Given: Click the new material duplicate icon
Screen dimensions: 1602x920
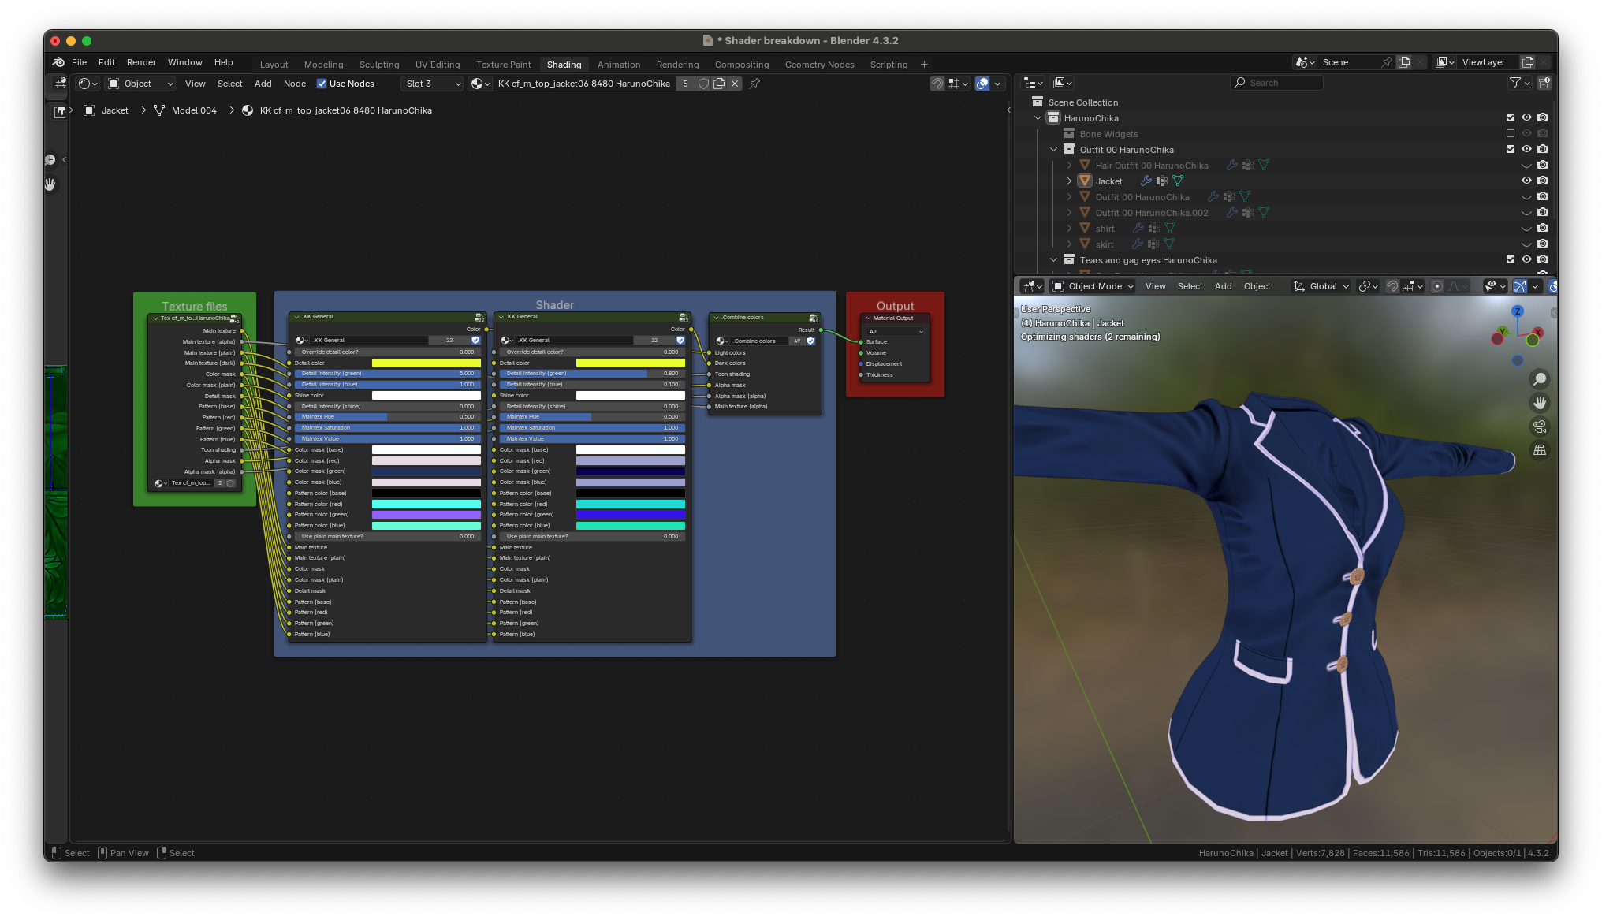Looking at the screenshot, I should pyautogui.click(x=719, y=84).
